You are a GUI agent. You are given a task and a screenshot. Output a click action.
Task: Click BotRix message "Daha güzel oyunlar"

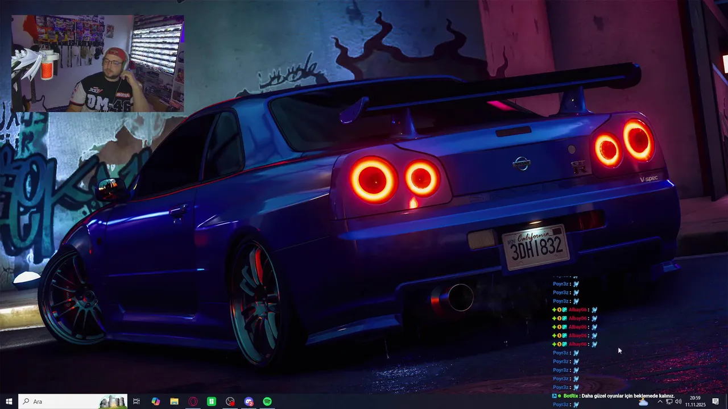click(x=628, y=396)
